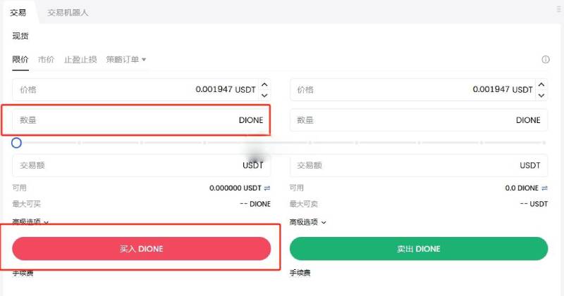Click transfer icon next to available DIONE

click(544, 188)
